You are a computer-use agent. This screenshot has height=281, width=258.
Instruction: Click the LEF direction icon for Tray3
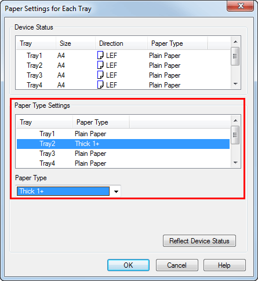pyautogui.click(x=100, y=75)
